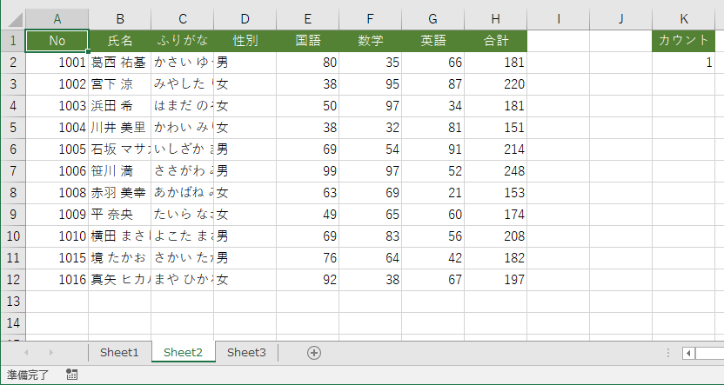Click the count value cell K2

[684, 63]
